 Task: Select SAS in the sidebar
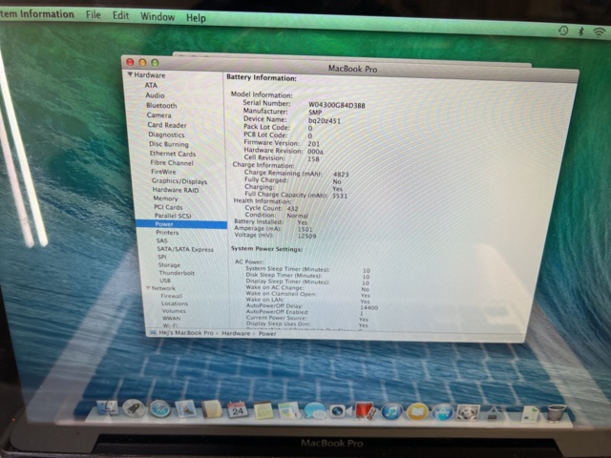tap(161, 240)
